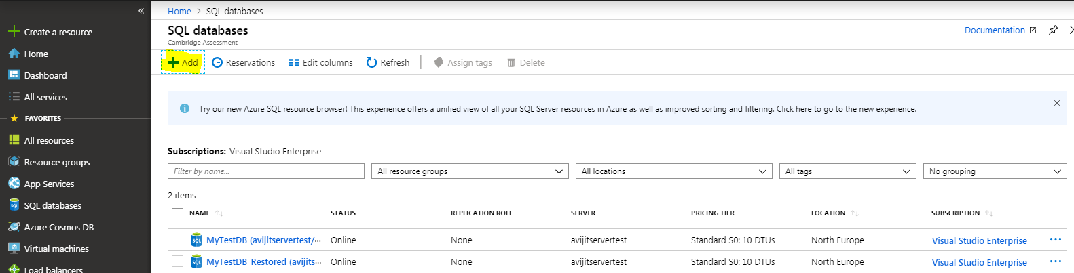Open the MyTestDB row ellipsis menu

coord(1055,240)
